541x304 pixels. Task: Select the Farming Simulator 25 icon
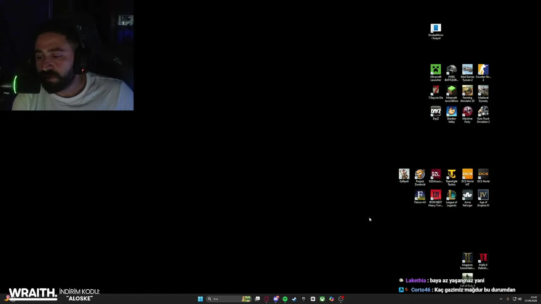(467, 94)
